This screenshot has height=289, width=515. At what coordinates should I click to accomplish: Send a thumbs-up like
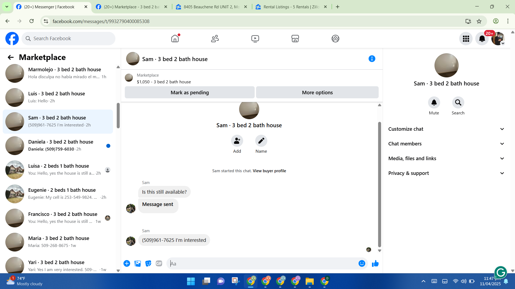click(375, 264)
